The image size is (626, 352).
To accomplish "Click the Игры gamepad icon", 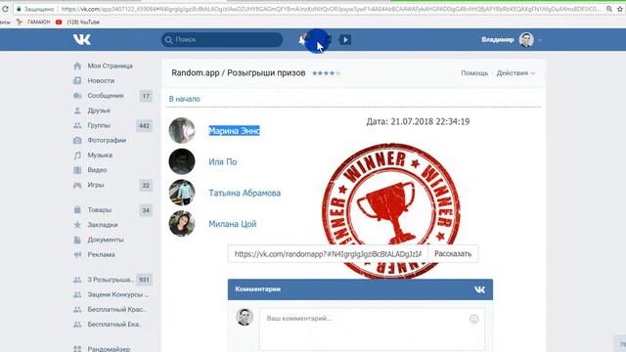I will tap(77, 185).
